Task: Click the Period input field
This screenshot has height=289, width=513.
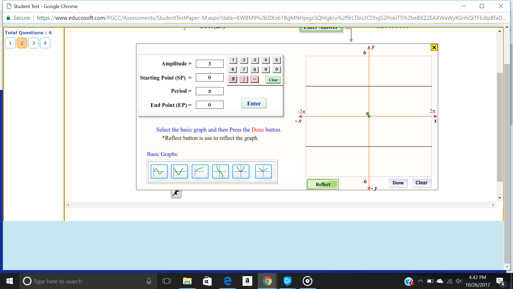Action: click(209, 91)
